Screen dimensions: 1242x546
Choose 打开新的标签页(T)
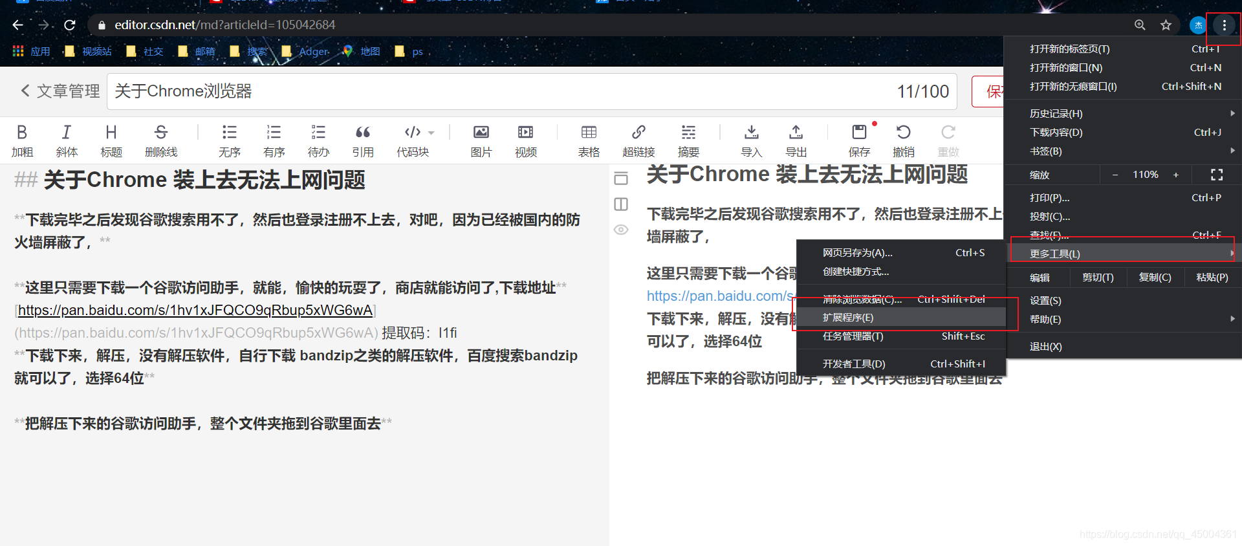coord(1123,49)
